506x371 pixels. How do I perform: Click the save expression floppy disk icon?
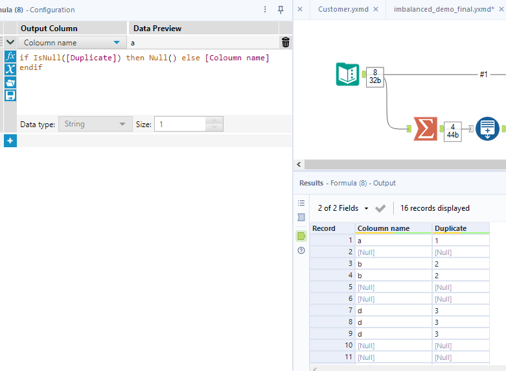pyautogui.click(x=10, y=95)
